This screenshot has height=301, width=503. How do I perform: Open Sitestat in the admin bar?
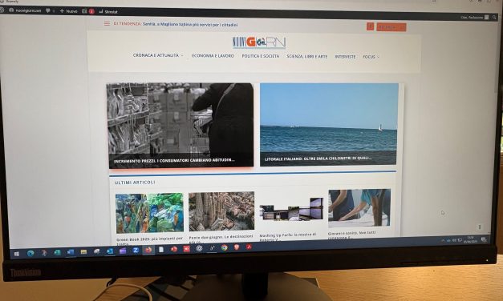click(x=108, y=11)
